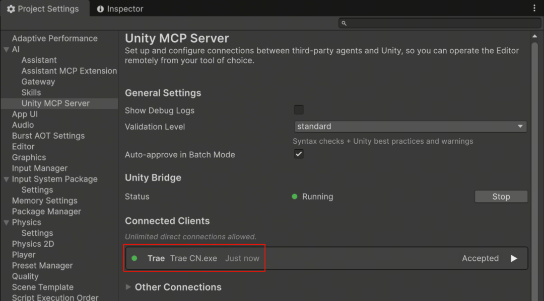The image size is (544, 301).
Task: Open Preset Manager settings
Action: pos(42,265)
